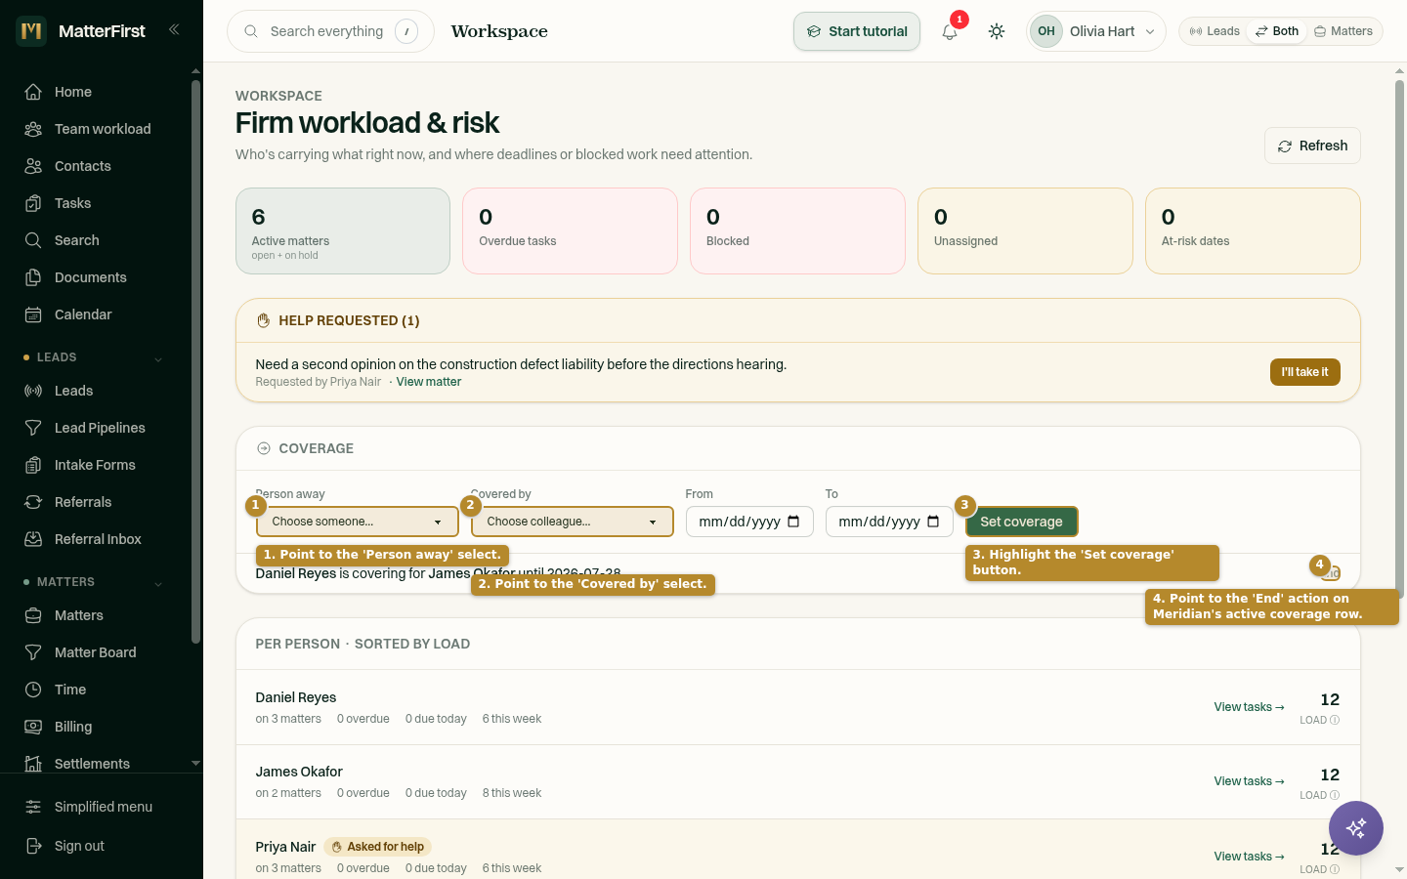Toggle light/dark theme sun icon

(997, 31)
